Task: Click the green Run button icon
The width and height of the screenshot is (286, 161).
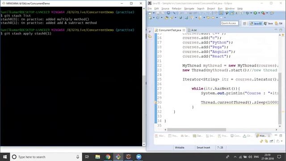Action: click(255, 13)
